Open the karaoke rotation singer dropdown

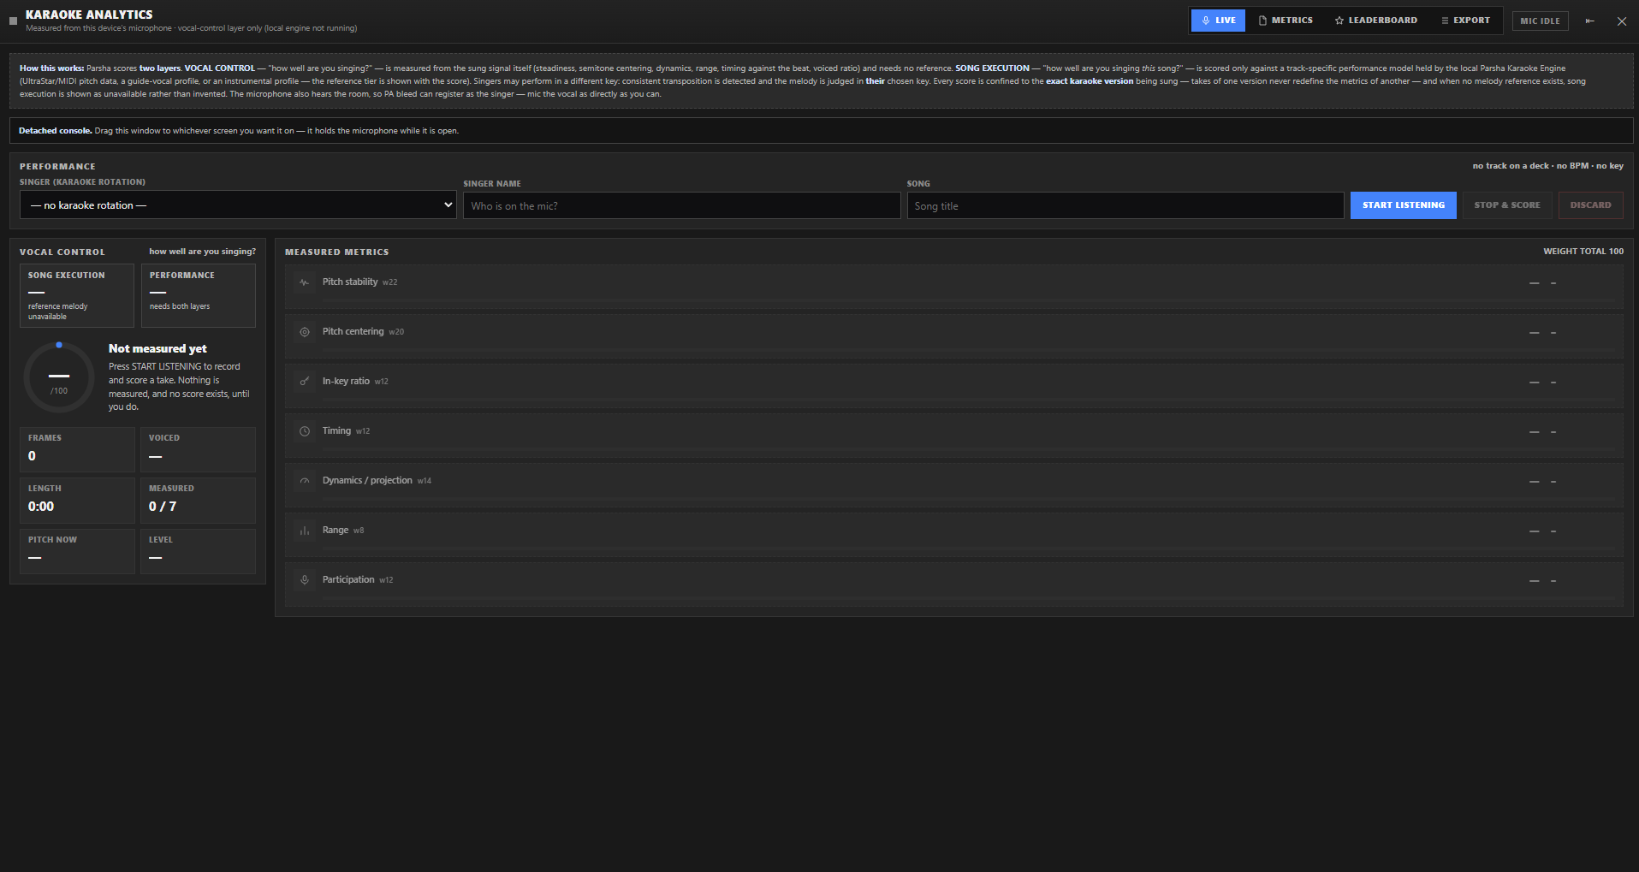(238, 205)
